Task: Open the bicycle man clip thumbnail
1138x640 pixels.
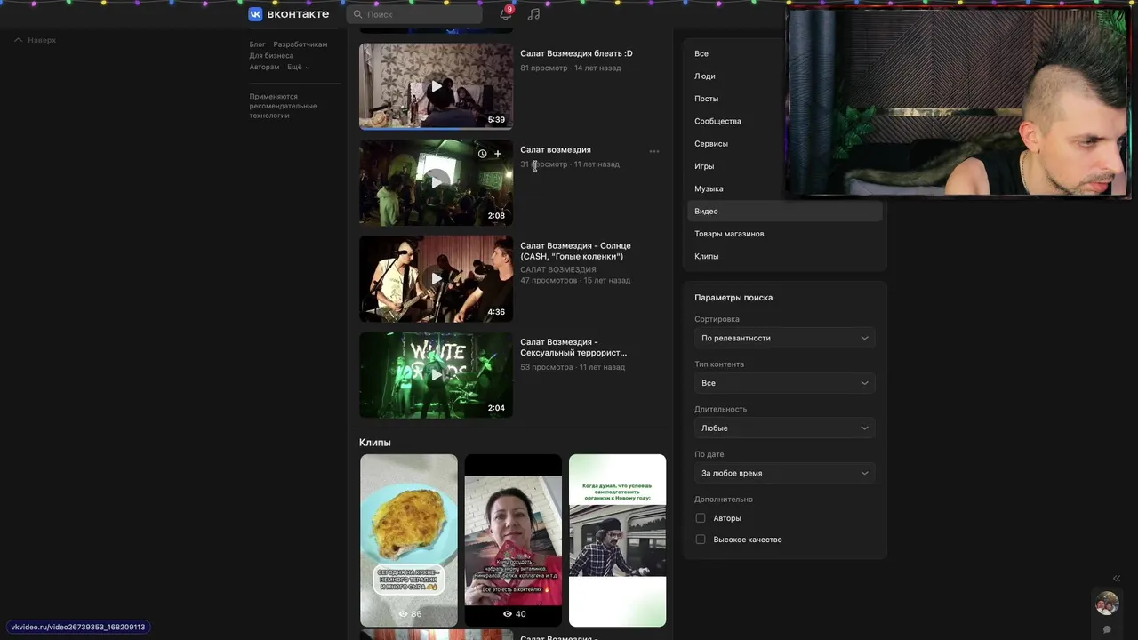Action: tap(617, 540)
